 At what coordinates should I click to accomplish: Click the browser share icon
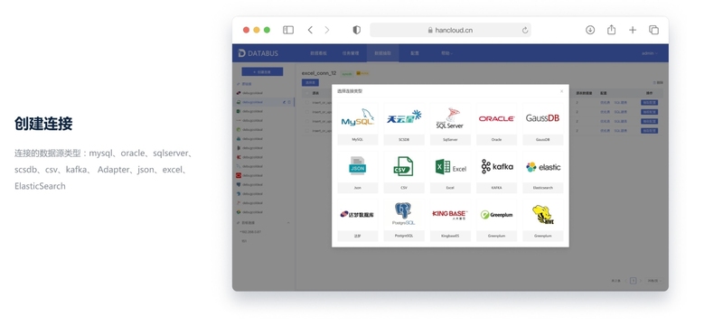[x=612, y=30]
